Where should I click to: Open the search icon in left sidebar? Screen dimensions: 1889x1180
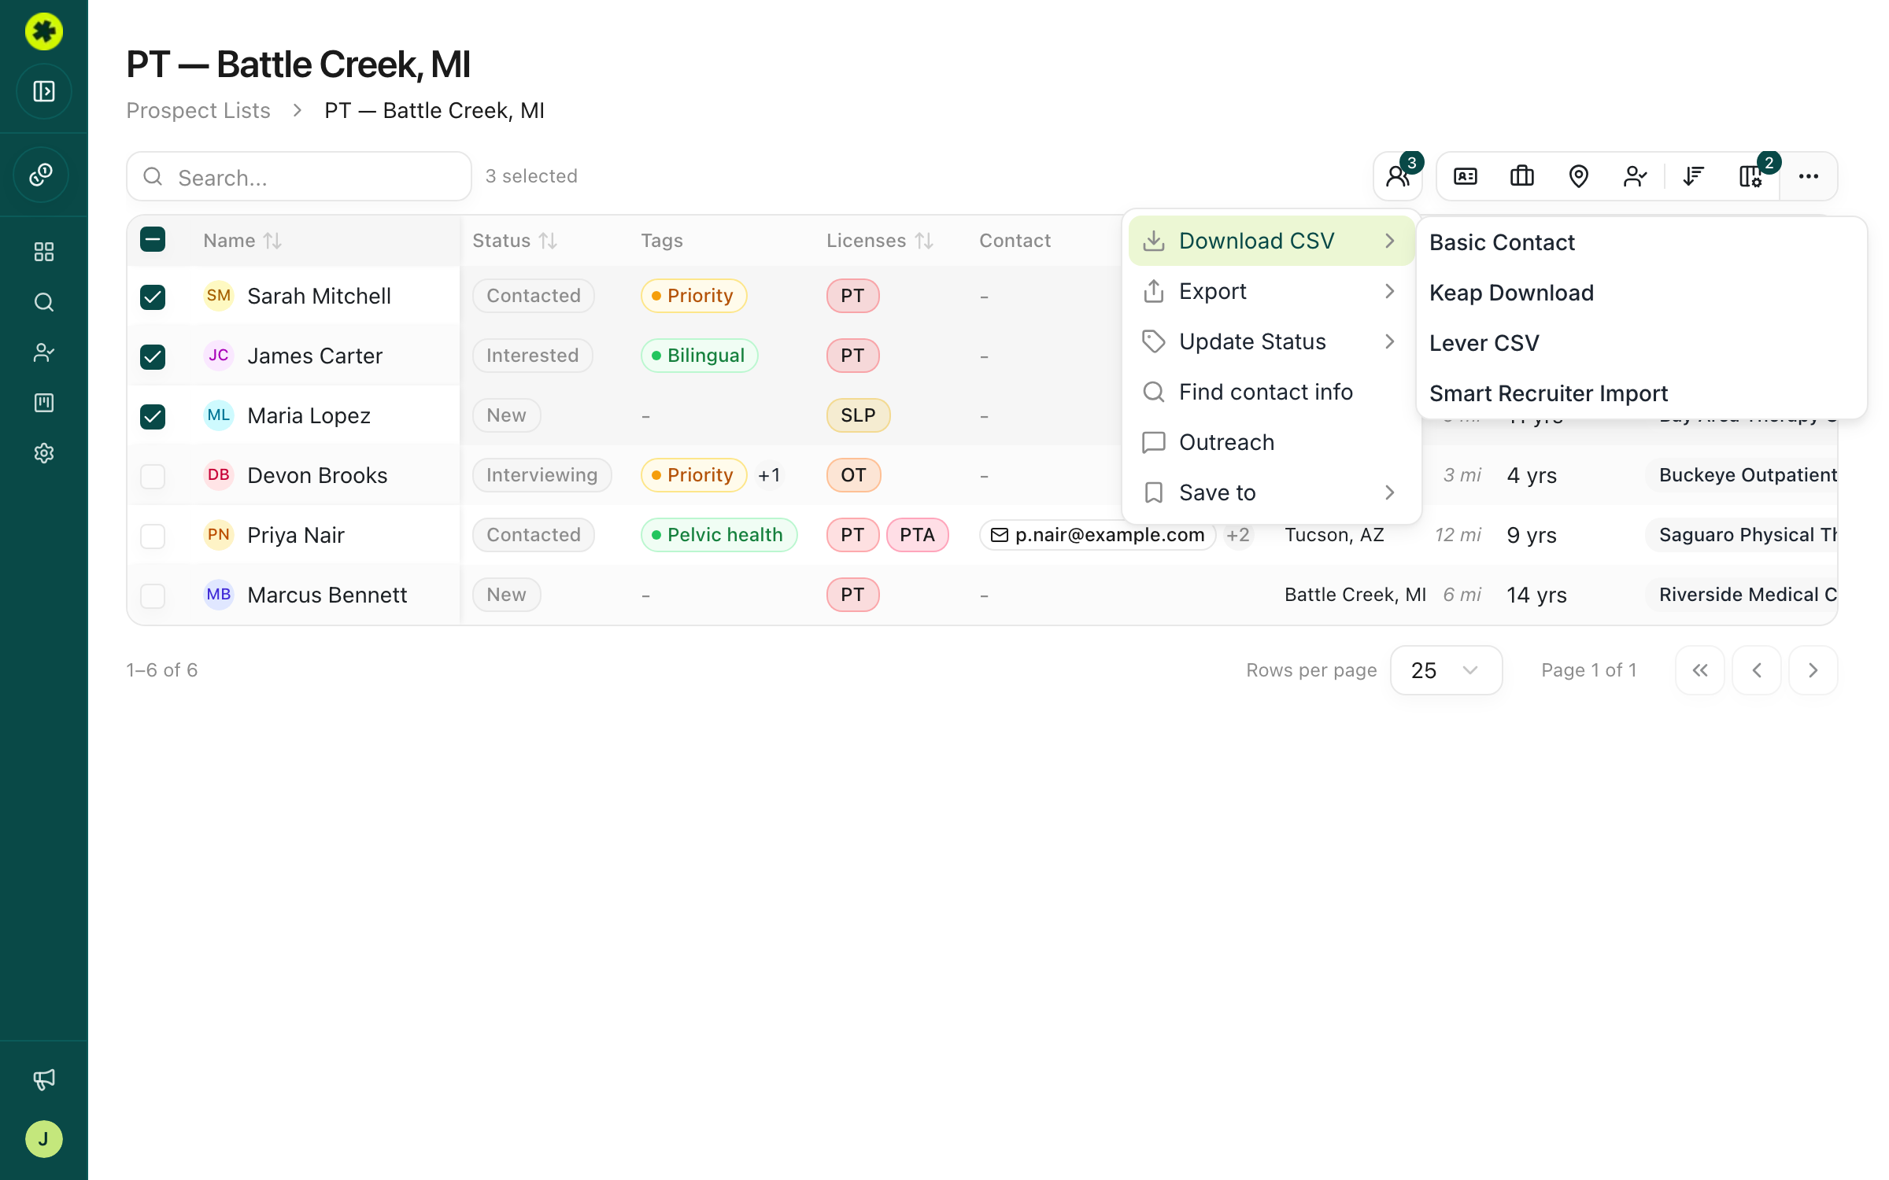click(x=44, y=302)
